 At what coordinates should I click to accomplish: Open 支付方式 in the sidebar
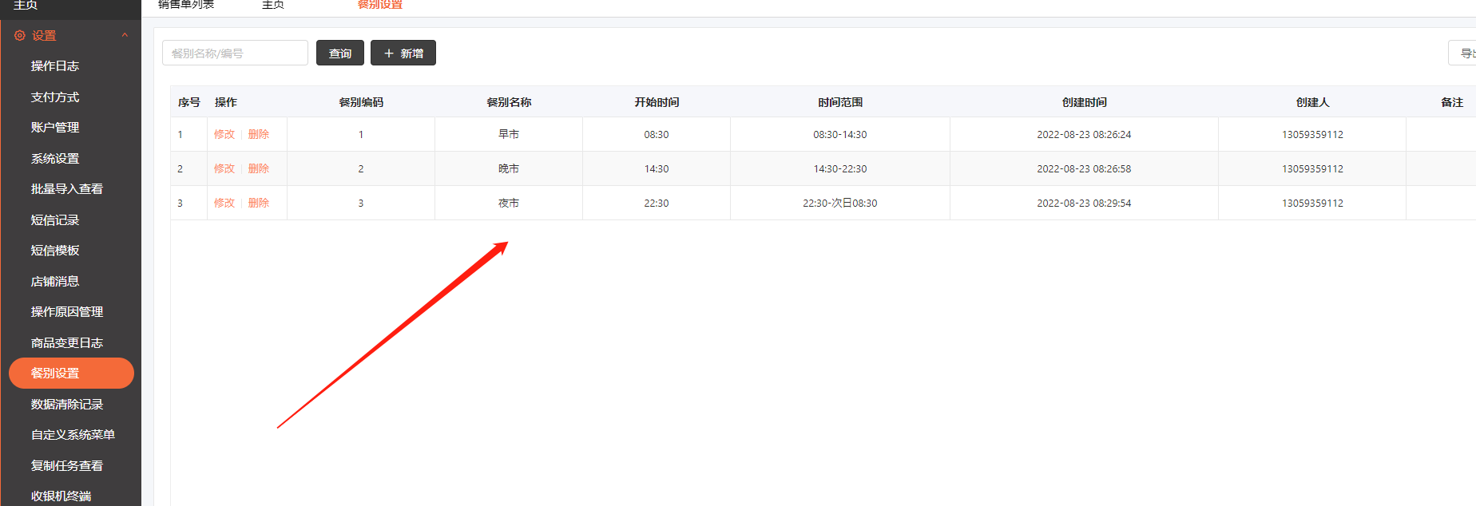tap(55, 97)
